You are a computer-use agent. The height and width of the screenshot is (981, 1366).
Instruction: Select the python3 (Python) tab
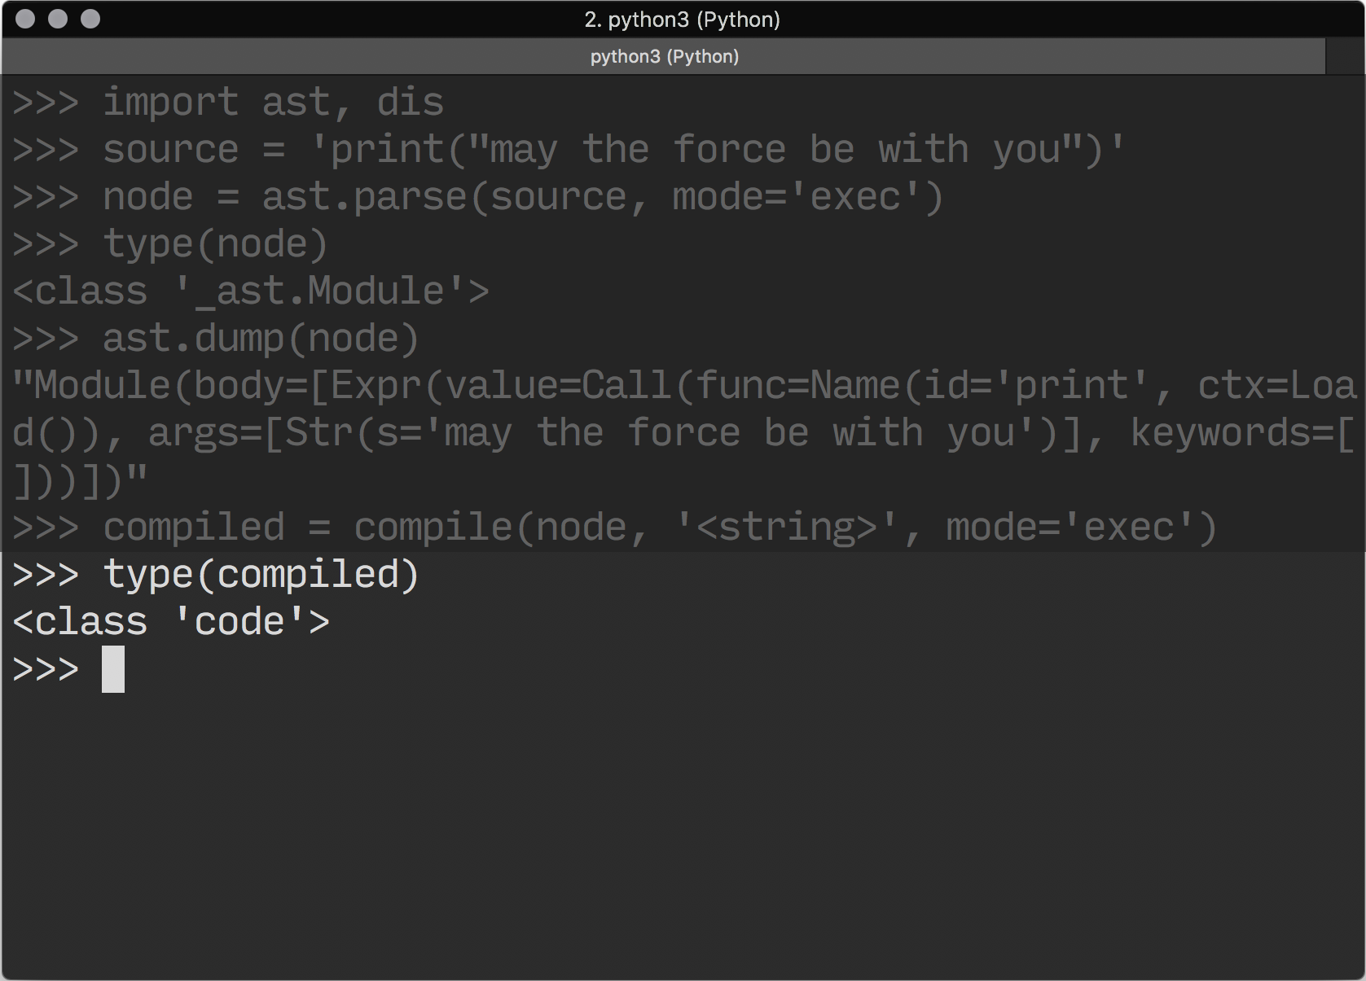(x=664, y=56)
